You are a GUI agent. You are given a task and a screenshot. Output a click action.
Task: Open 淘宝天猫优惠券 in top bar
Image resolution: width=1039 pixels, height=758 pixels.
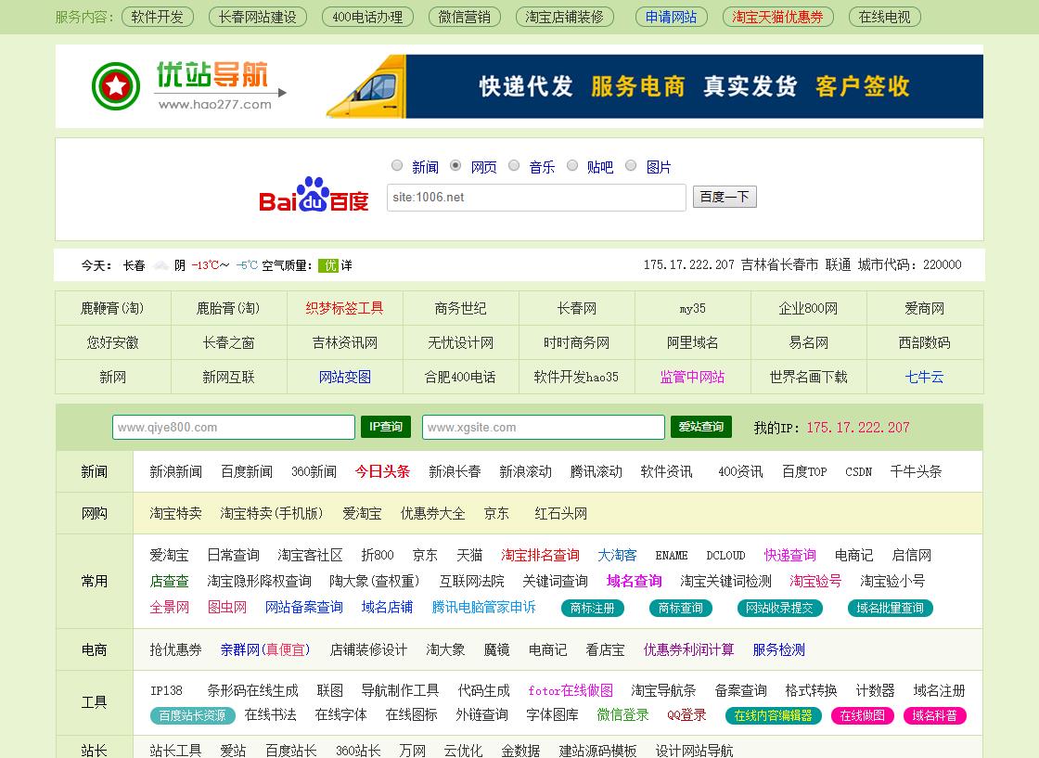(x=777, y=17)
